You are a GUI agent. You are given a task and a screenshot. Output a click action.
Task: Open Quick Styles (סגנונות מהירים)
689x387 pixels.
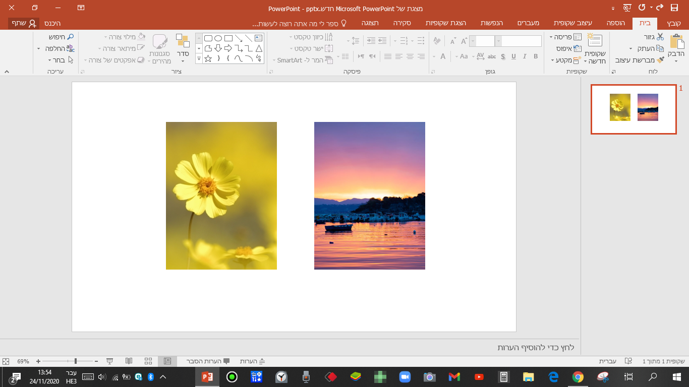(x=160, y=49)
